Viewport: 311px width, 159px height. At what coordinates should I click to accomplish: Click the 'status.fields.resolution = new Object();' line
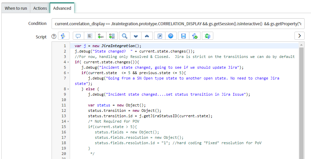pos(139,137)
